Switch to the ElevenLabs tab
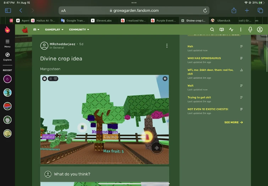Viewport: 268px width, 186px height. click(x=104, y=21)
